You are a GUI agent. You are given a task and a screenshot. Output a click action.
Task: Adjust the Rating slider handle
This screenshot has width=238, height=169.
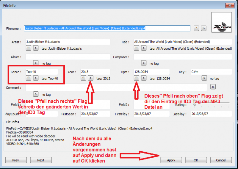(195, 104)
